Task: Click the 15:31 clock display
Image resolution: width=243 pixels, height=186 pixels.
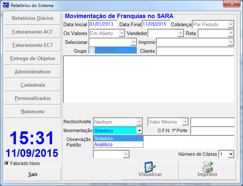Action: click(32, 138)
